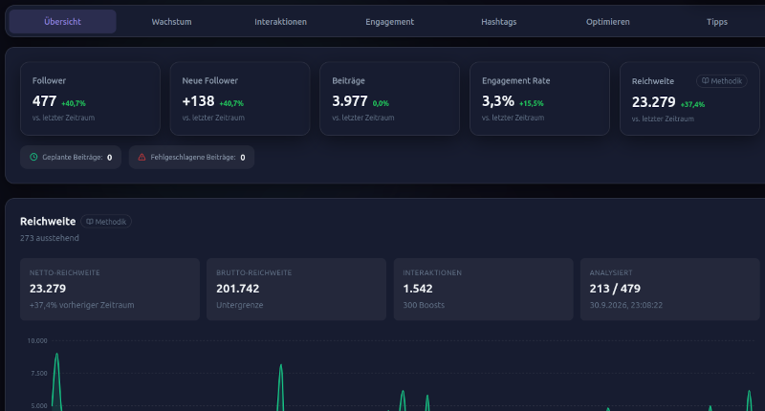Click the +15,5% change on Engagement Rate
The image size is (765, 411).
(x=532, y=103)
